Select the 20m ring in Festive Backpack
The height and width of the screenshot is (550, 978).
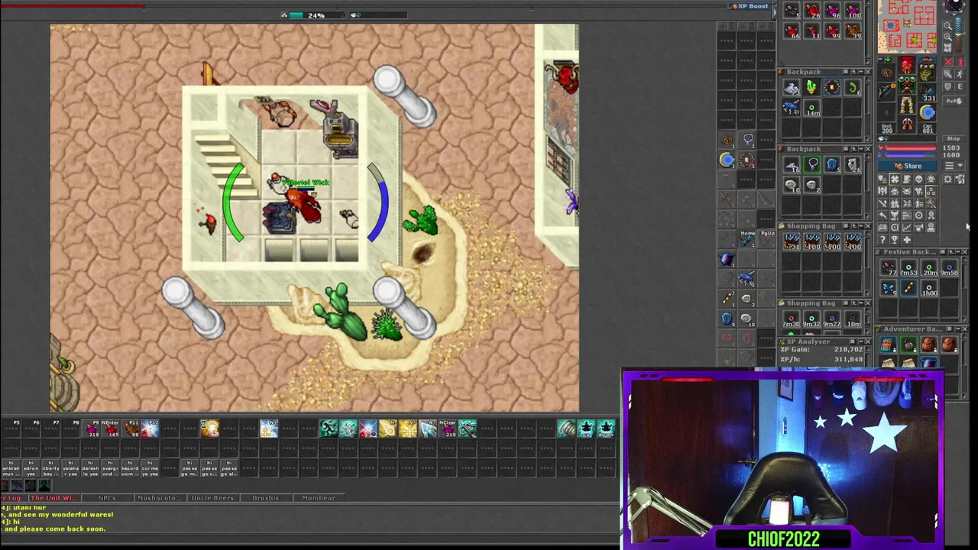[x=929, y=267]
